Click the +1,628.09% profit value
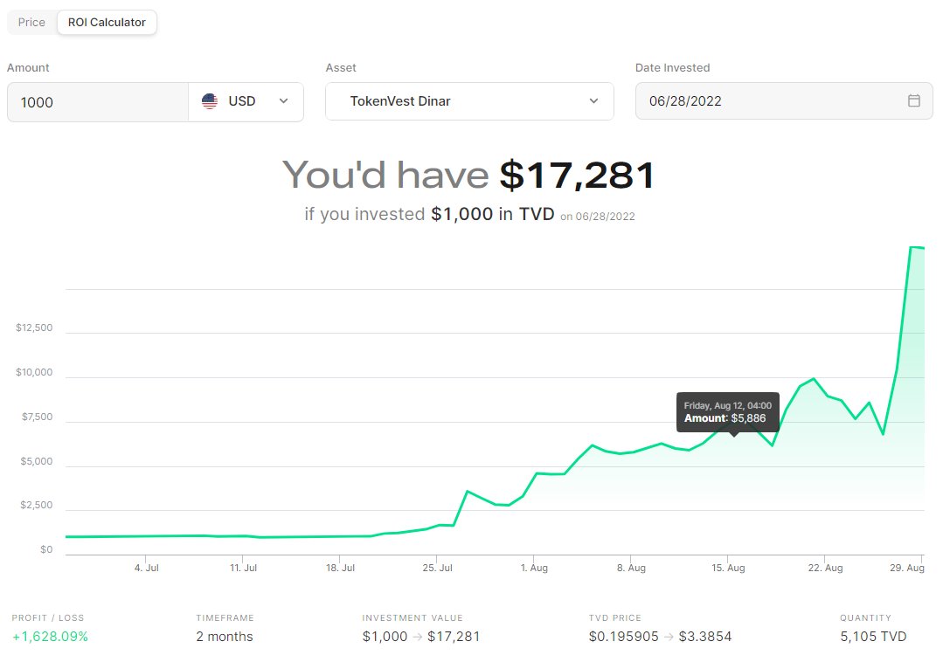943x662 pixels. (51, 637)
